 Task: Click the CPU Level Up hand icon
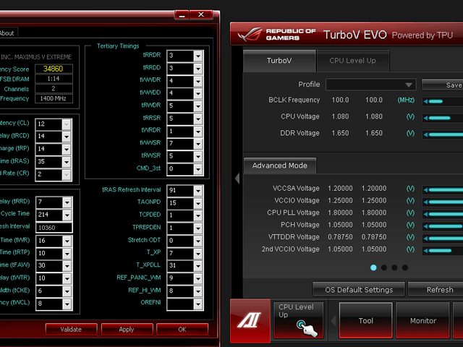[307, 328]
